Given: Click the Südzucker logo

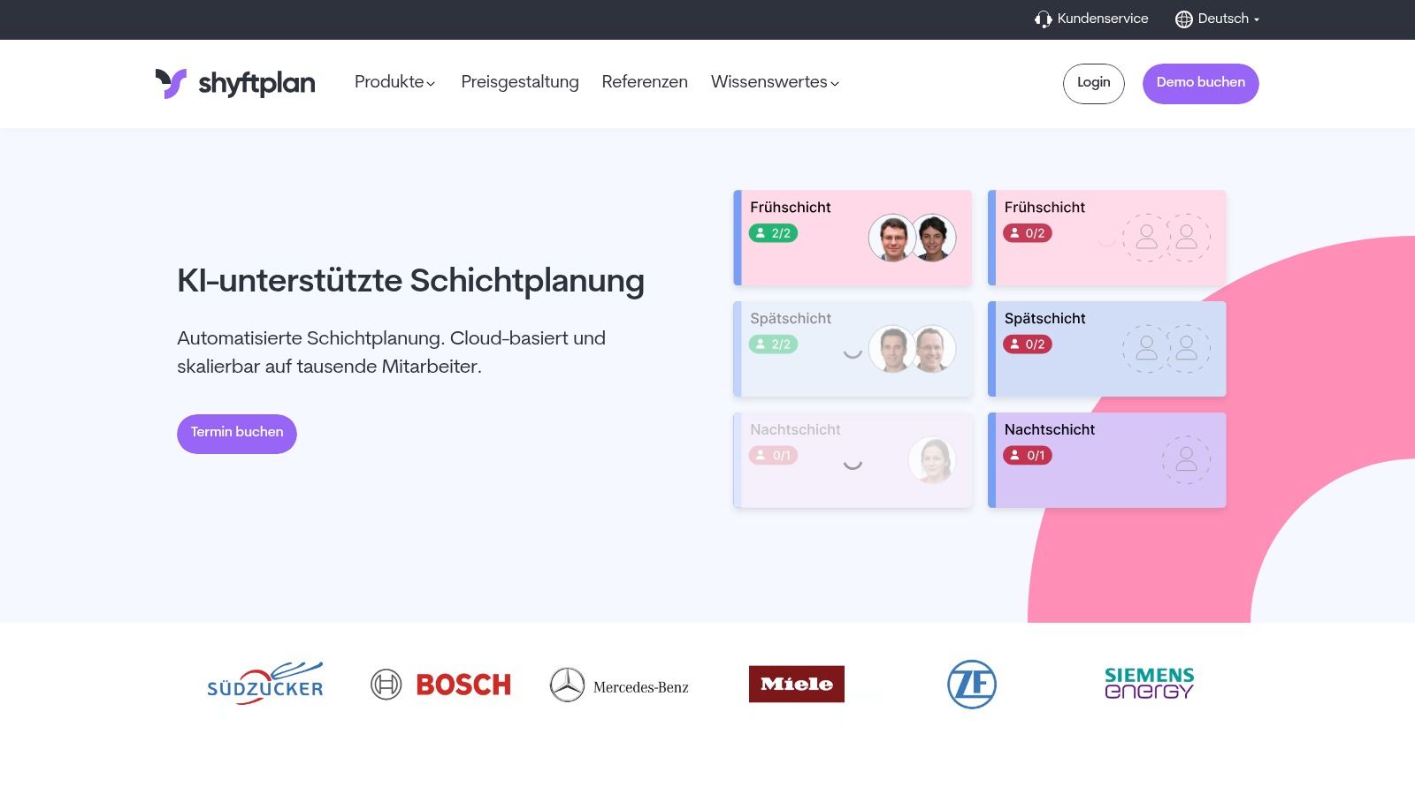Looking at the screenshot, I should (265, 683).
